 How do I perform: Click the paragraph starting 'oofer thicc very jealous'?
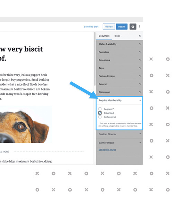pyautogui.click(x=25, y=87)
